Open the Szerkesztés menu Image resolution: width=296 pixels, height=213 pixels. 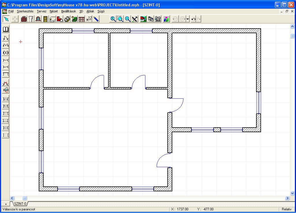(x=25, y=11)
